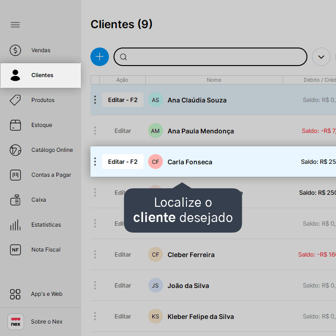Select client name Carla Fonseca

[x=190, y=162]
